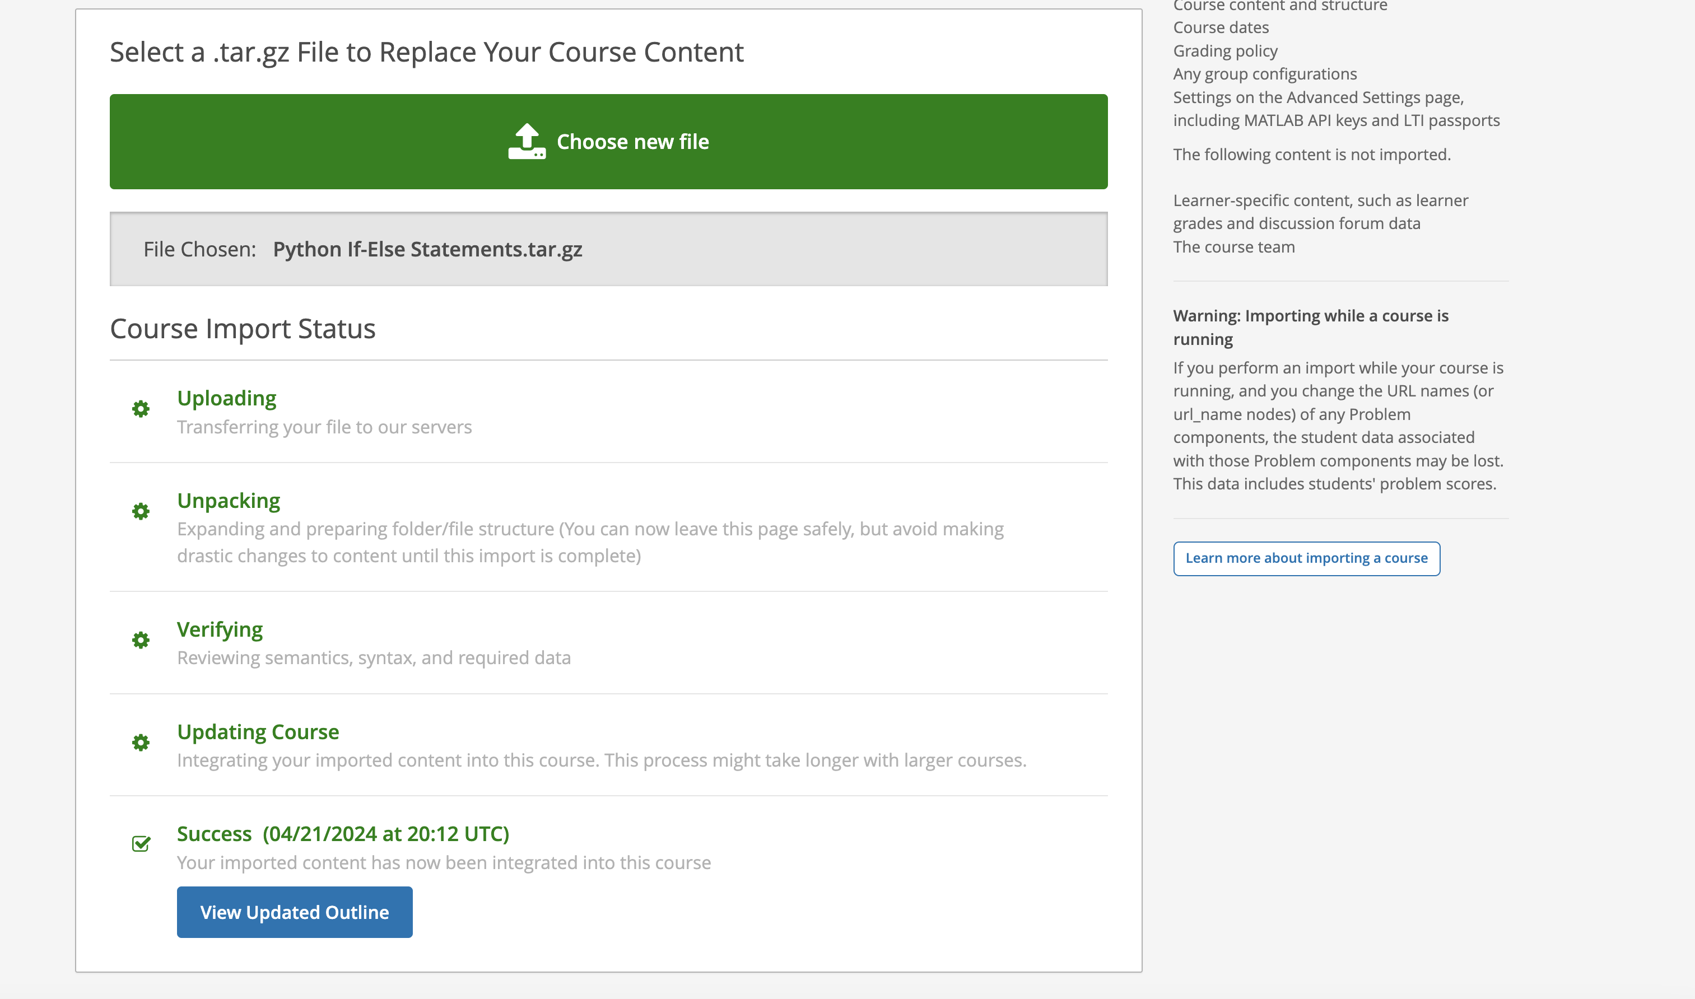This screenshot has width=1695, height=999.
Task: Expand the Course Import Status section
Action: coord(243,328)
